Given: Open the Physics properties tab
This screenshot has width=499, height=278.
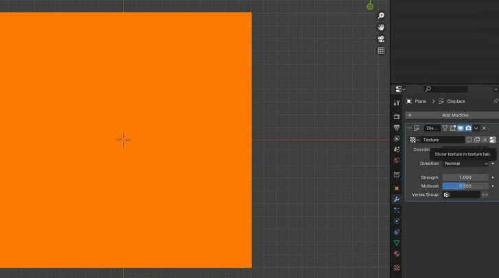Looking at the screenshot, I should tap(397, 221).
